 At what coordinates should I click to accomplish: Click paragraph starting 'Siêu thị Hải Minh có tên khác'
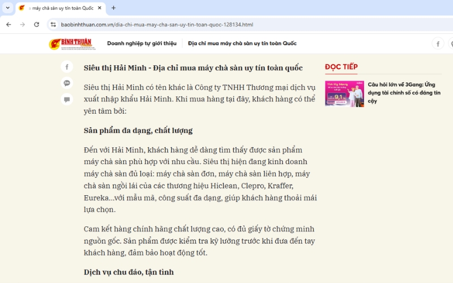click(x=199, y=99)
